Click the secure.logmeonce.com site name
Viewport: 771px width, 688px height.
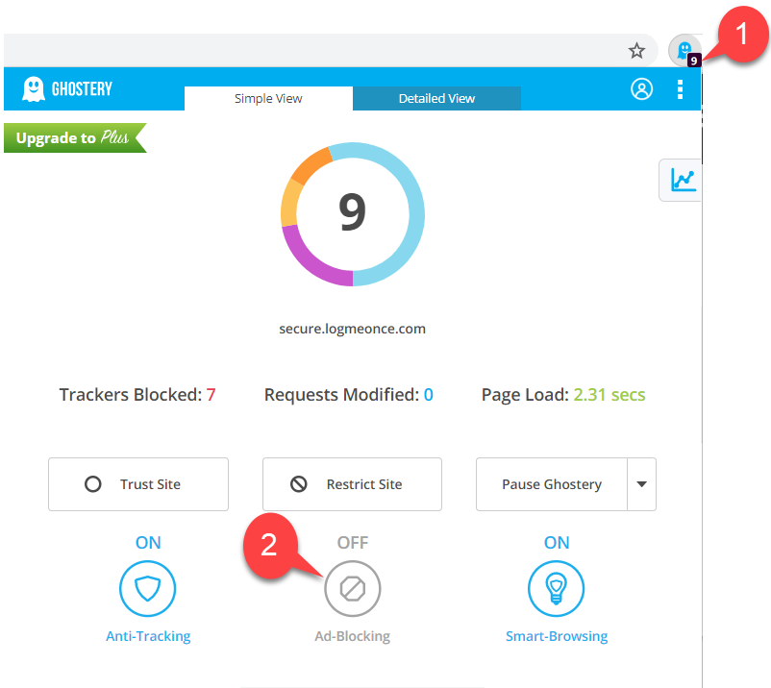[352, 329]
